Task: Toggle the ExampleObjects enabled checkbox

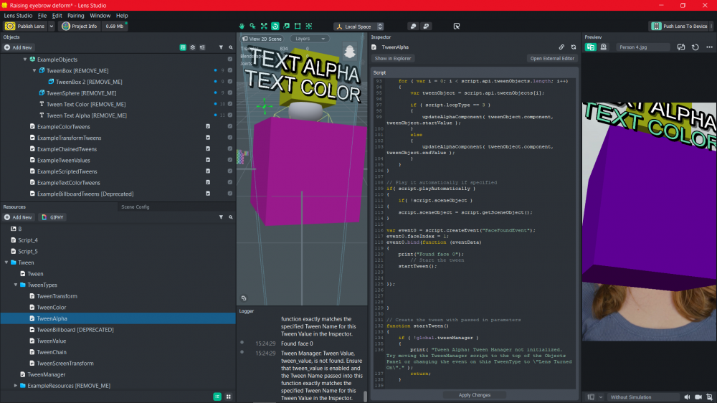Action: [x=230, y=60]
